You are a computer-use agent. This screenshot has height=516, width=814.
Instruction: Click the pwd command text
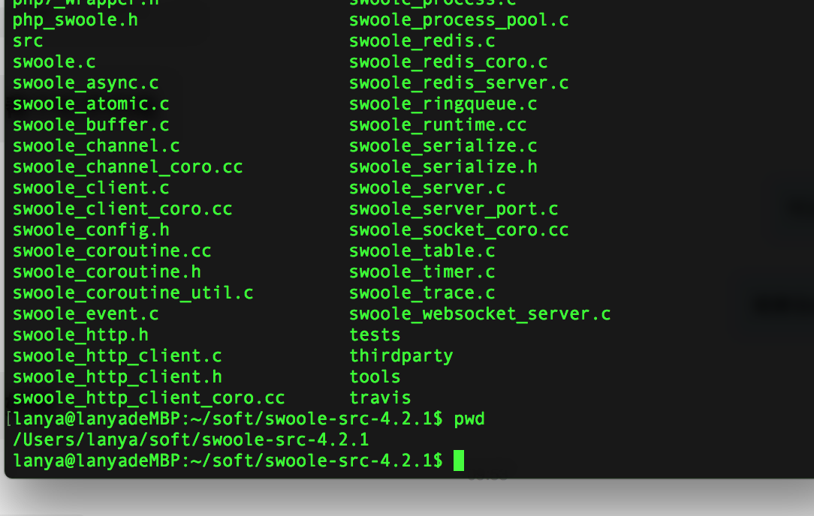[x=469, y=419]
